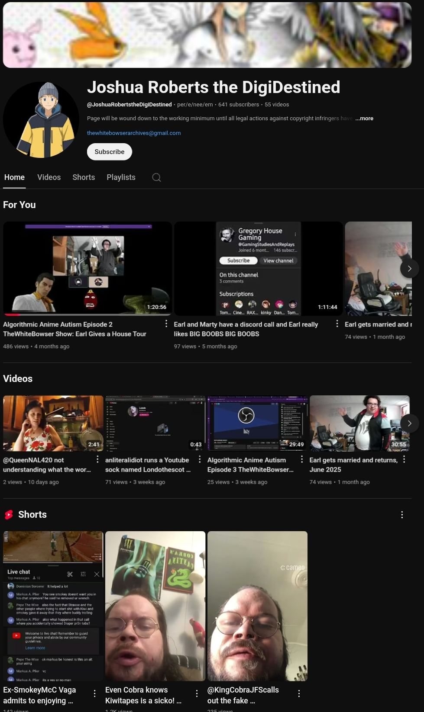Click the channel search magnifier icon
The height and width of the screenshot is (712, 424).
(156, 177)
